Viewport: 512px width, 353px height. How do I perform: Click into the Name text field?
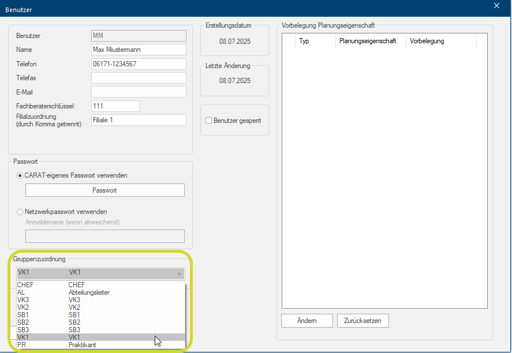139,50
